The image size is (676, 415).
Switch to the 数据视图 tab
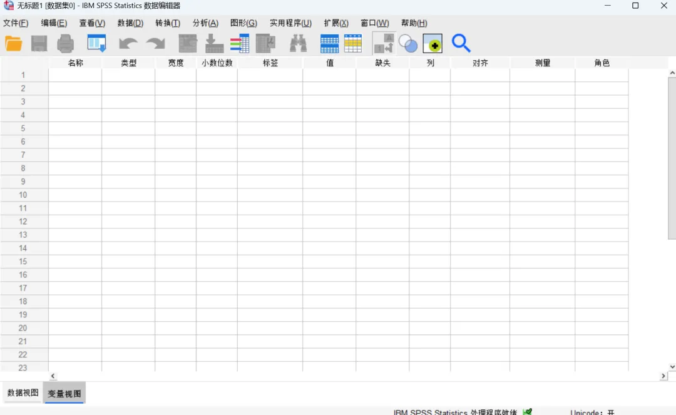tap(23, 392)
